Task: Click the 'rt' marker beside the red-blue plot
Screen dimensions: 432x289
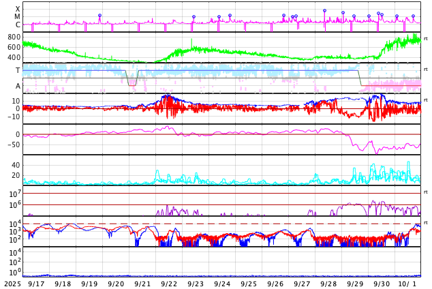Action: [x=425, y=100]
